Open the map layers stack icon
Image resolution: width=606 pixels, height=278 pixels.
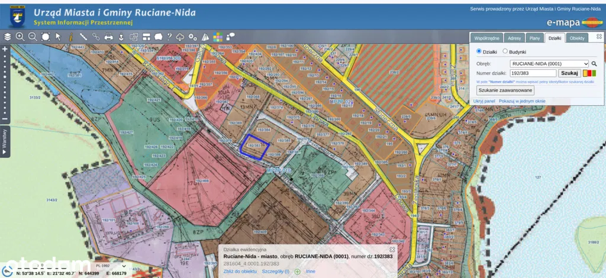pyautogui.click(x=7, y=37)
